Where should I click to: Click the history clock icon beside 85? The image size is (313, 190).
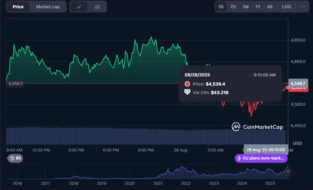[x=12, y=158]
